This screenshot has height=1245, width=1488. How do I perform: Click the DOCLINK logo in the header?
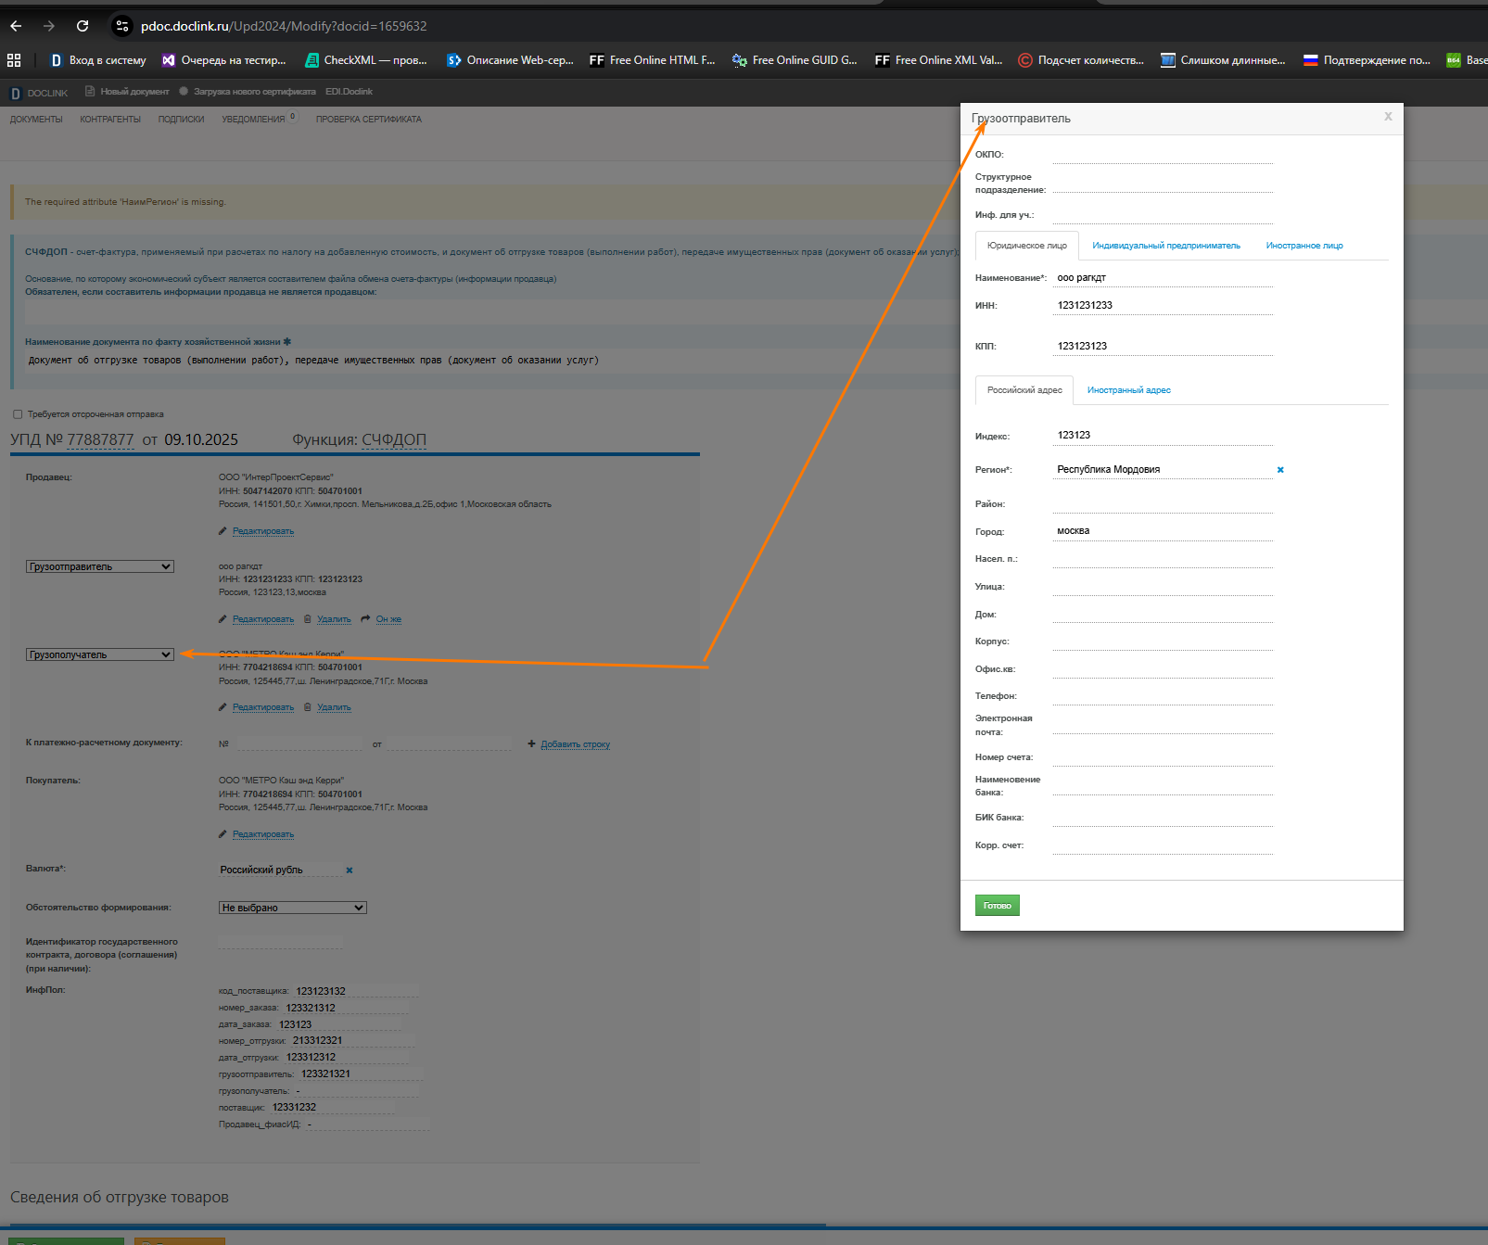pos(39,93)
